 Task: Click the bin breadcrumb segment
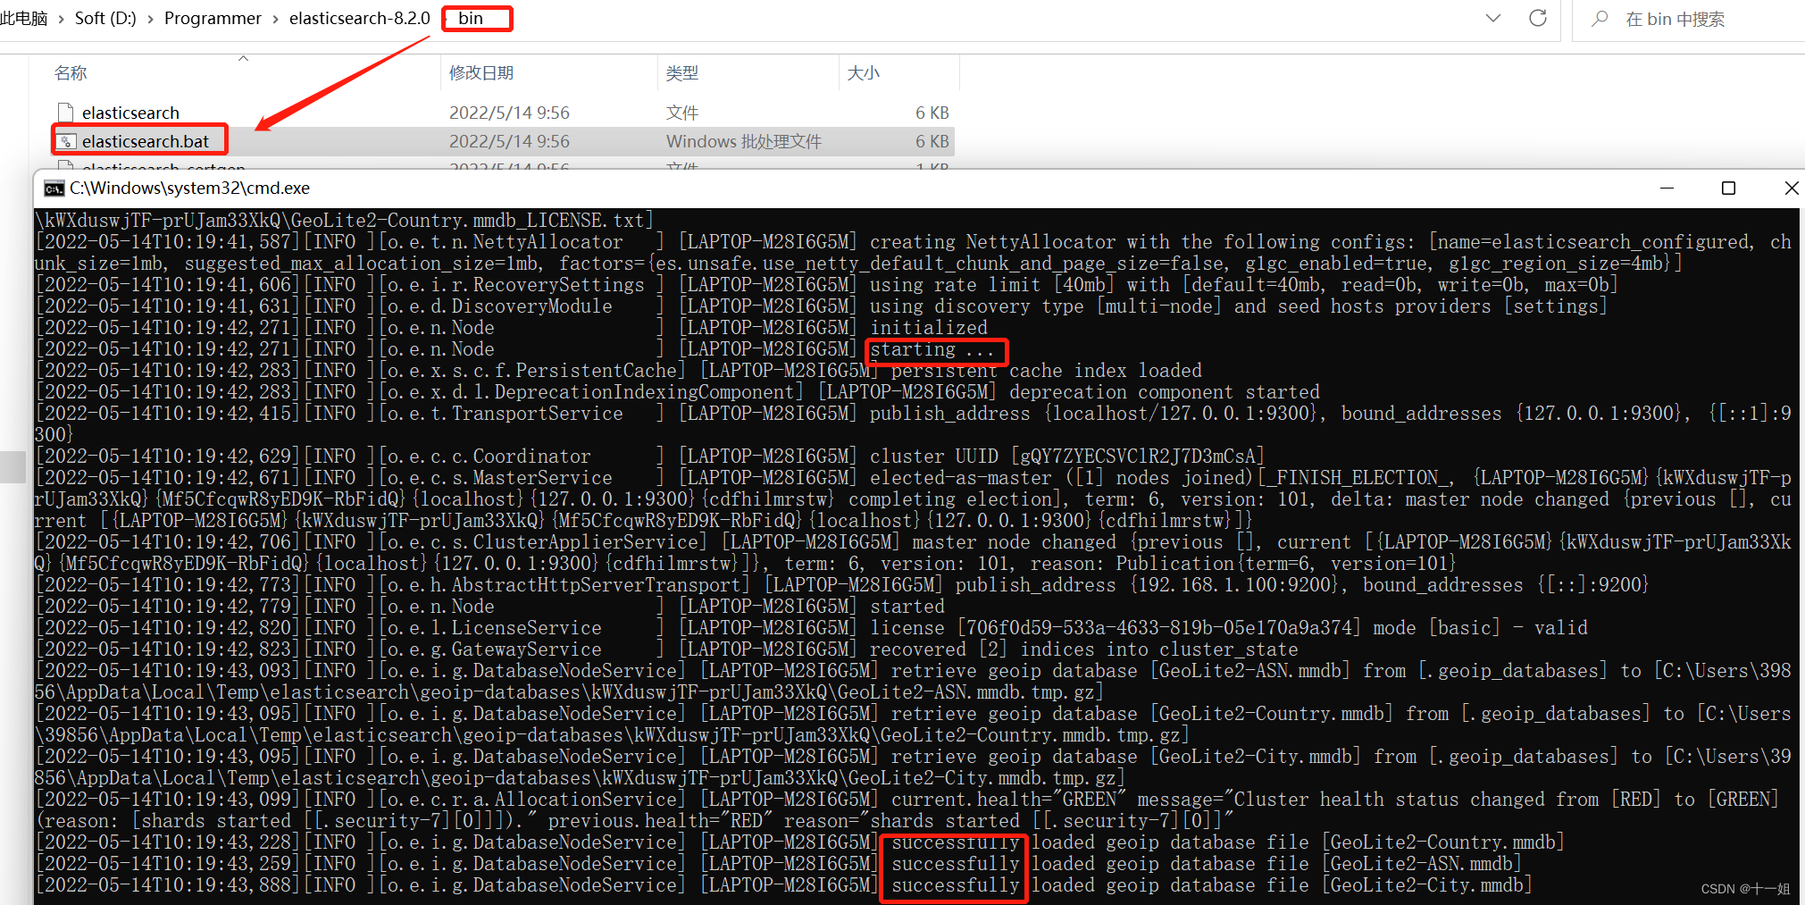[471, 18]
